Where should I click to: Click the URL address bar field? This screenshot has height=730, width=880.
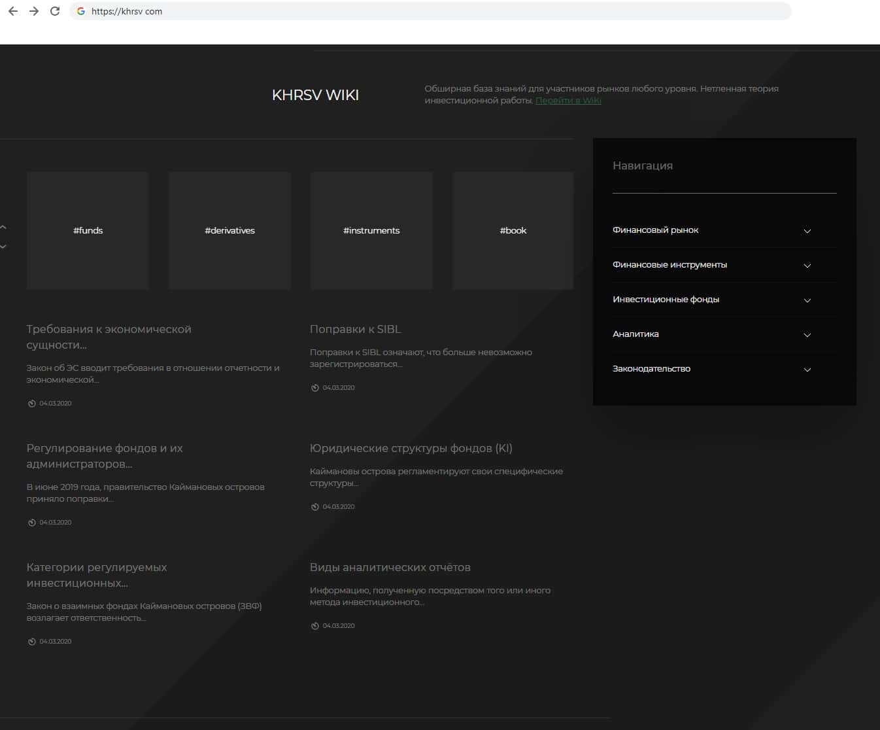(x=432, y=11)
